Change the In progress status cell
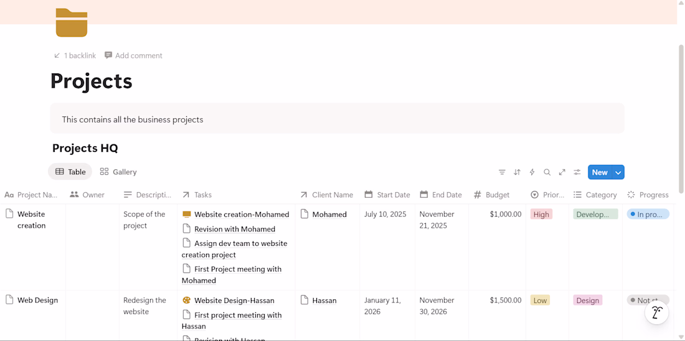Screen dimensions: 685x341 pyautogui.click(x=648, y=214)
